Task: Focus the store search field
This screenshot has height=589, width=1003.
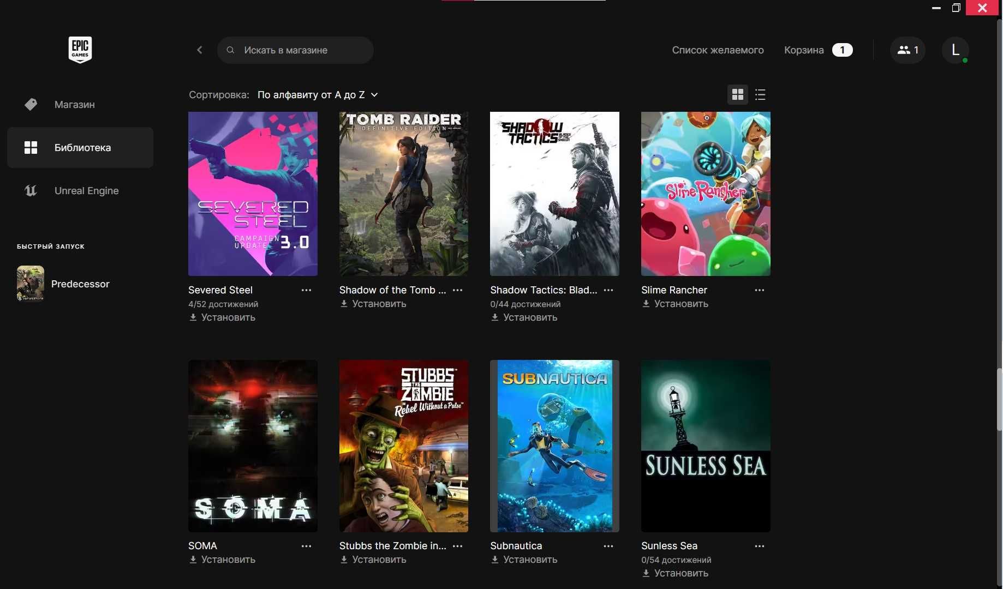Action: pos(295,50)
